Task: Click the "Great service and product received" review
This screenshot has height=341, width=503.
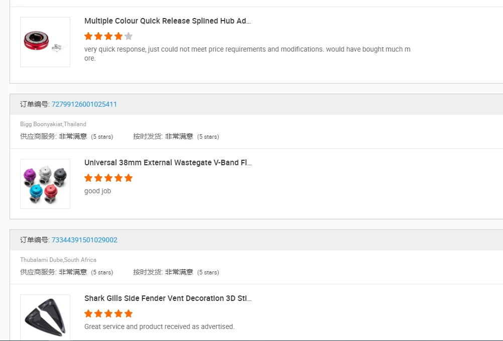Action: tap(159, 326)
